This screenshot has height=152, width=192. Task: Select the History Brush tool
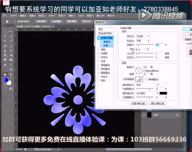point(11,50)
